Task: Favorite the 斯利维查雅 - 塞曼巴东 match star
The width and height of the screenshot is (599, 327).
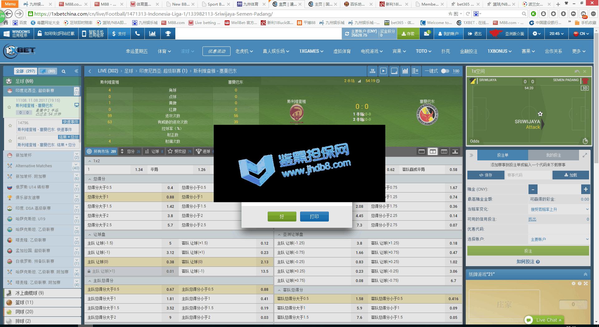Action: 9,107
